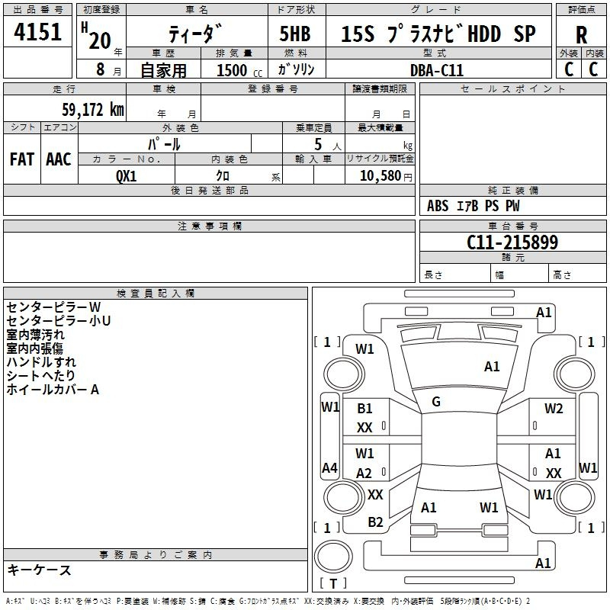Select the shift type FAT
The height and width of the screenshot is (610, 610).
click(22, 159)
